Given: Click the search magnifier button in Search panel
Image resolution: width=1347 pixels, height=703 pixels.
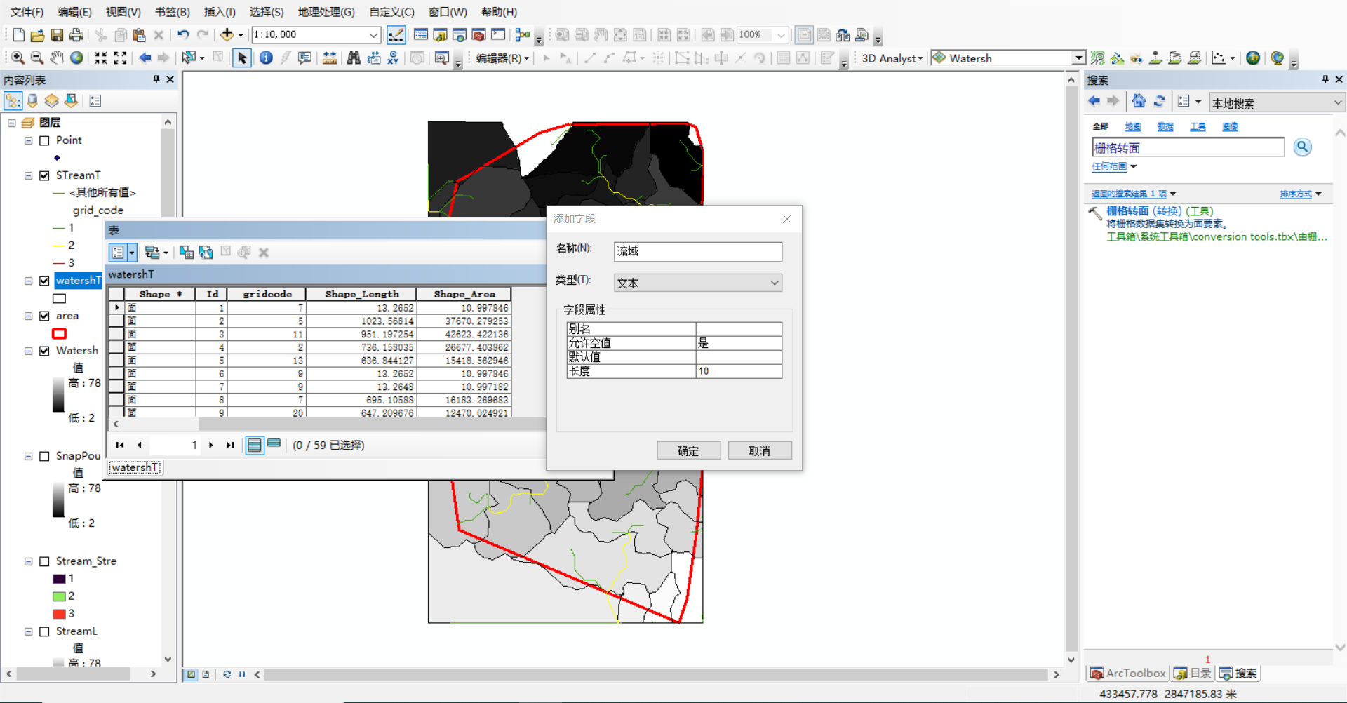Looking at the screenshot, I should [x=1302, y=147].
